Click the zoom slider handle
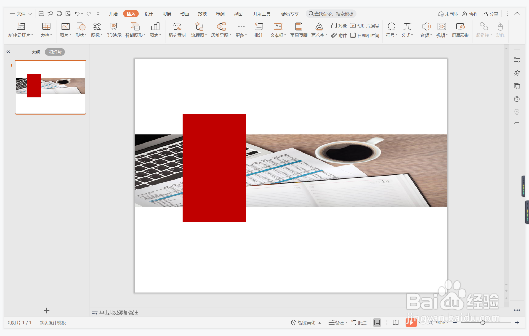The height and width of the screenshot is (336, 529). coord(483,322)
